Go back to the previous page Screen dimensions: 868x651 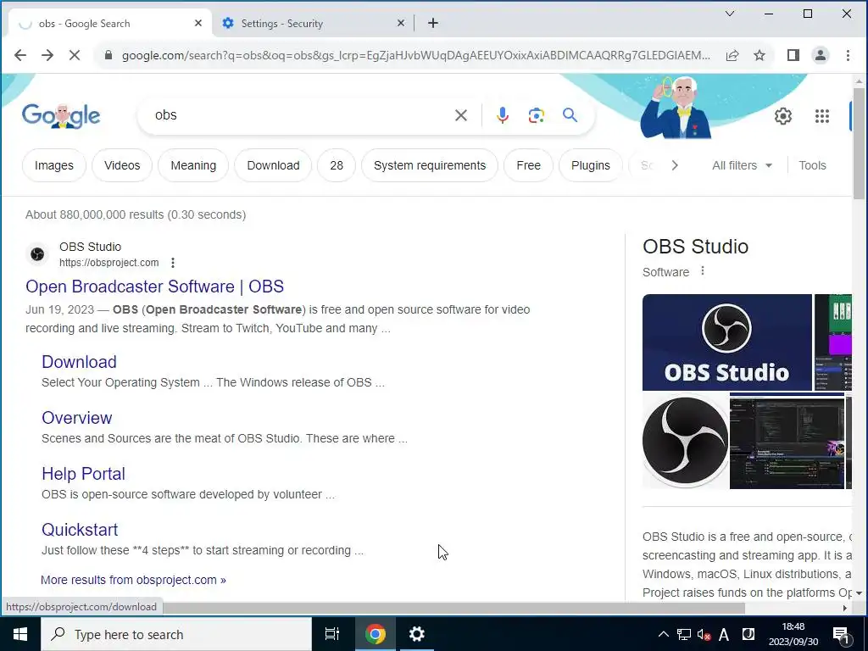pos(20,55)
